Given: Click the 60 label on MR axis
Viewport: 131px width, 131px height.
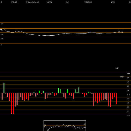Looking at the screenshot, I should coord(128,82).
